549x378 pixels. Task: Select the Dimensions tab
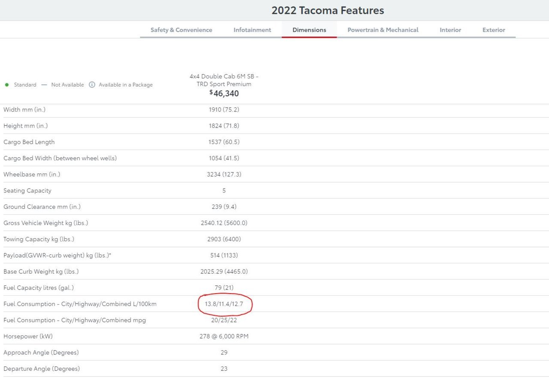click(x=309, y=30)
